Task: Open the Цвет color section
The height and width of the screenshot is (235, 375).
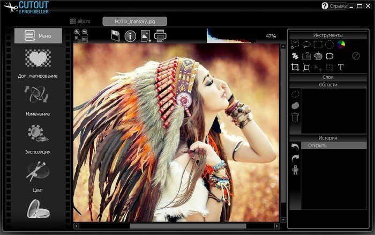Action: point(37,171)
